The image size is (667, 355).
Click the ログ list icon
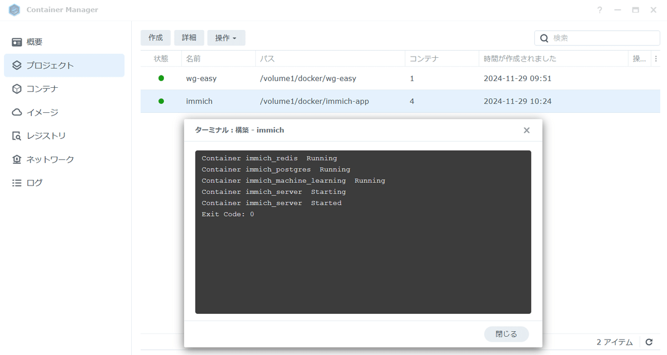pos(17,183)
